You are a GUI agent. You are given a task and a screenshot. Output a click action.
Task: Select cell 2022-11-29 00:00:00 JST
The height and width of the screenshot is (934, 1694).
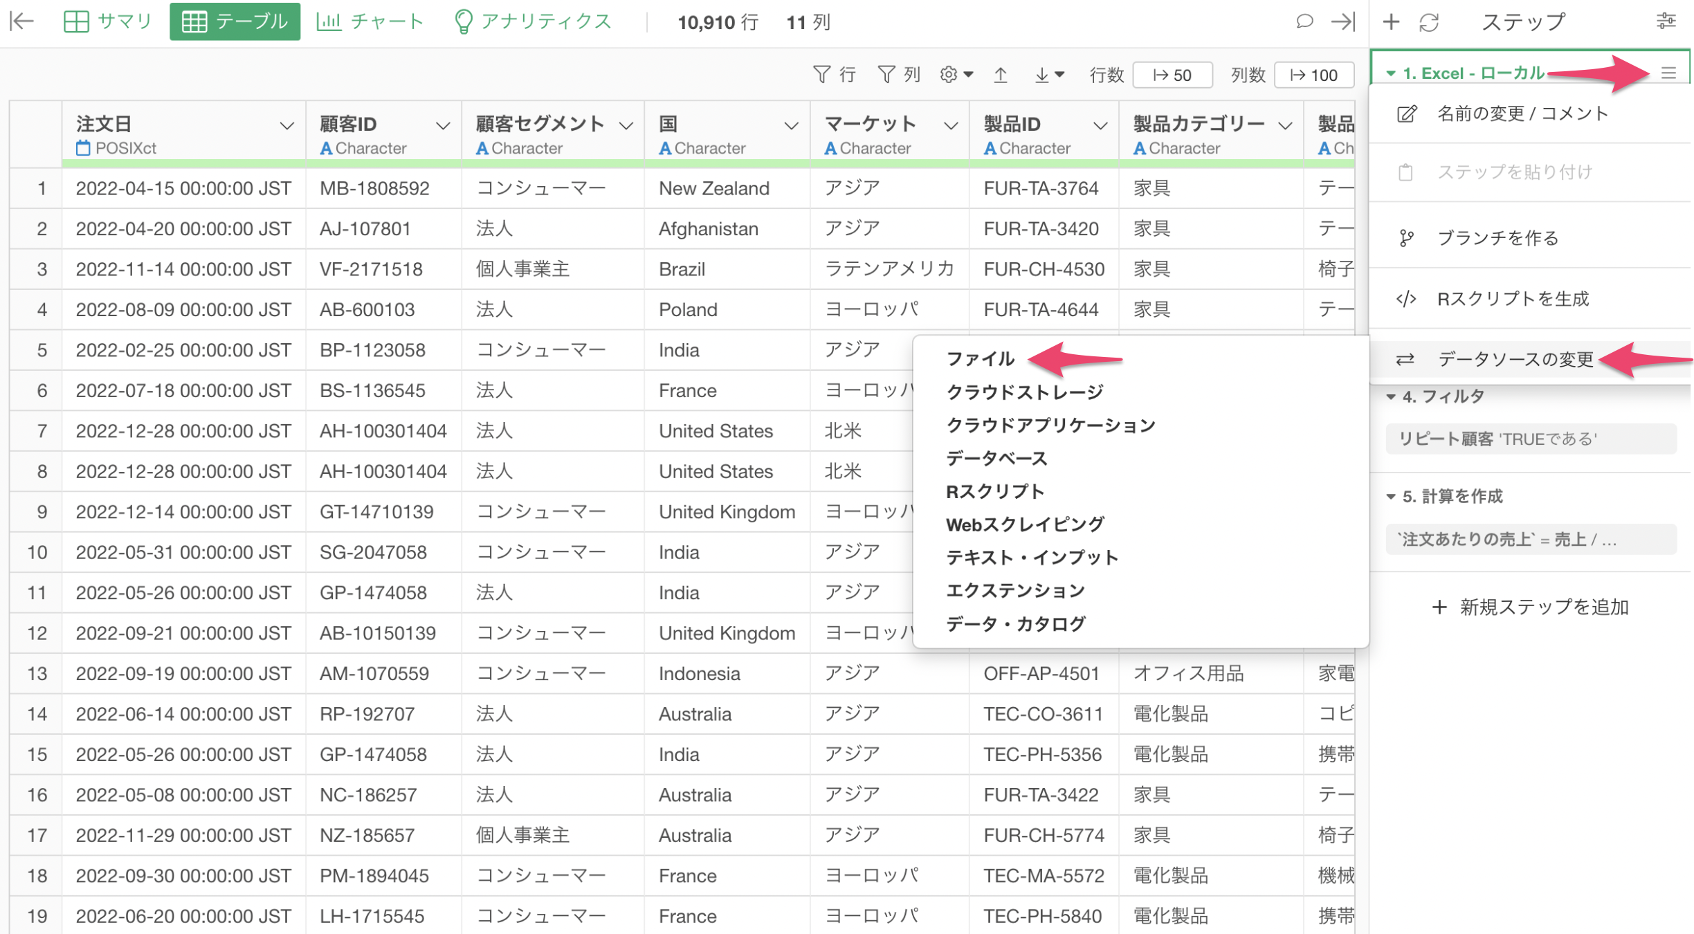[183, 835]
